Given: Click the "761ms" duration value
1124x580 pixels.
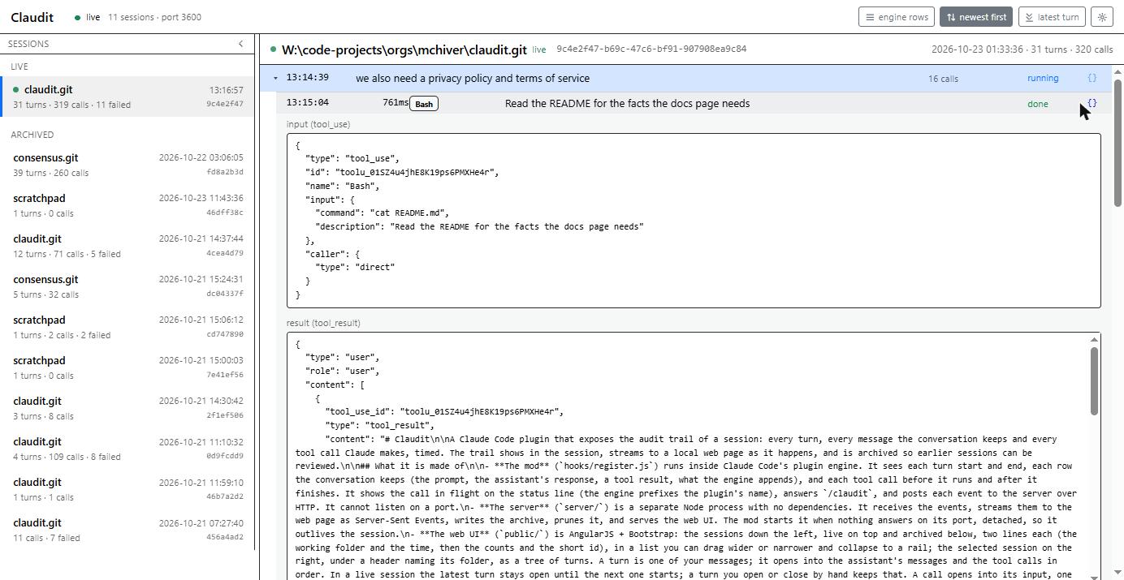Looking at the screenshot, I should tap(396, 103).
